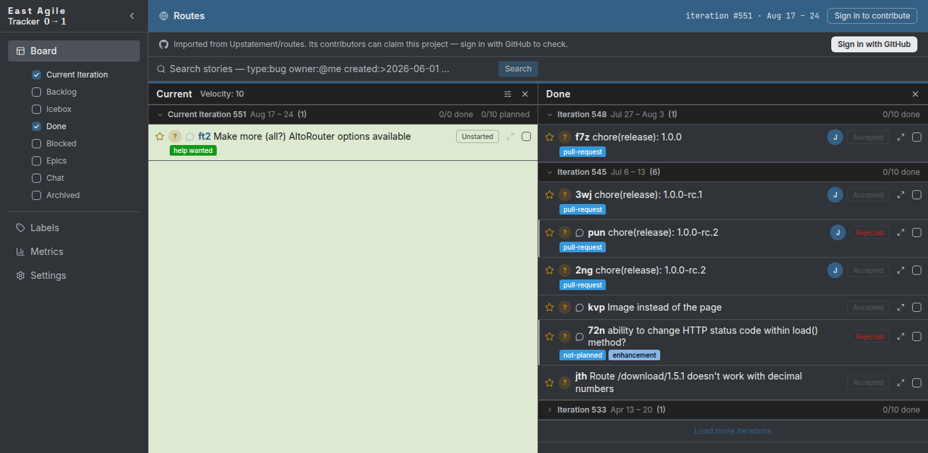Click estimate badge on ft2 story
928x453 pixels.
tap(174, 136)
